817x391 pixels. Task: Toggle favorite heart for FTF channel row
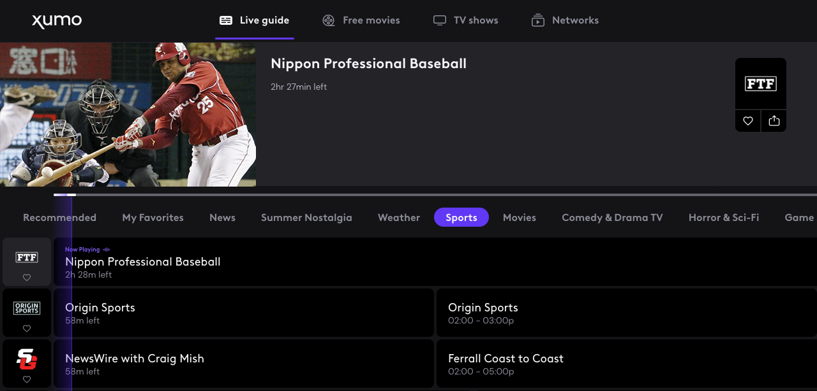(27, 278)
